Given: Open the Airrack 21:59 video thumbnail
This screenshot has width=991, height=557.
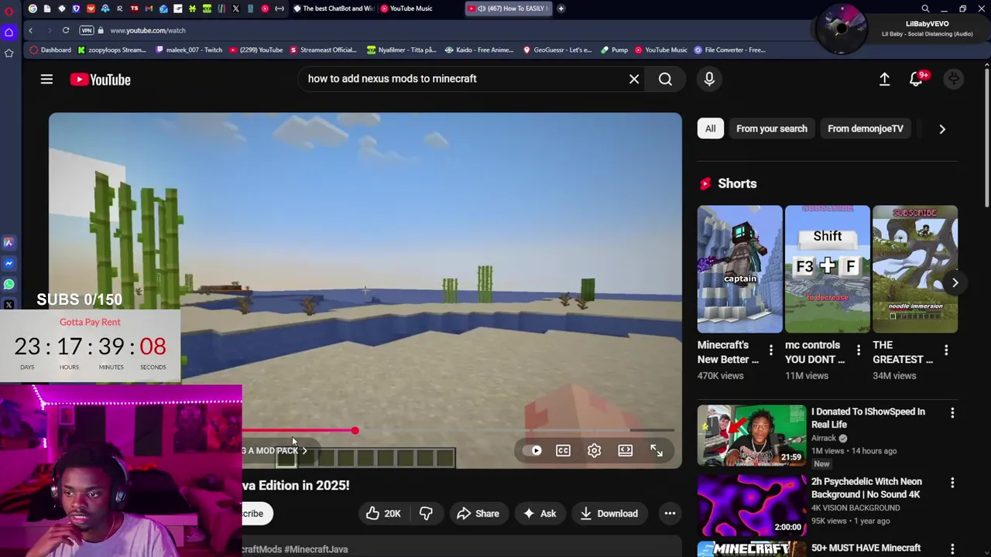Looking at the screenshot, I should 751,435.
